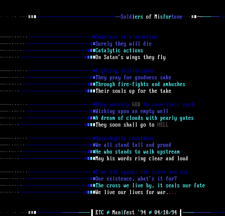Select the line 'Surely they will die'
The height and width of the screenshot is (216, 225).
coord(123,44)
